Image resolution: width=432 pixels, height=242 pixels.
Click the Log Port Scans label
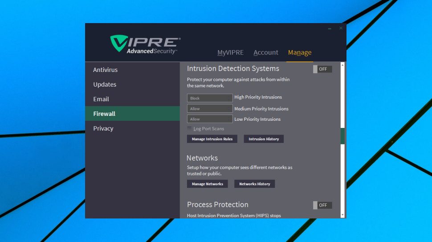208,129
